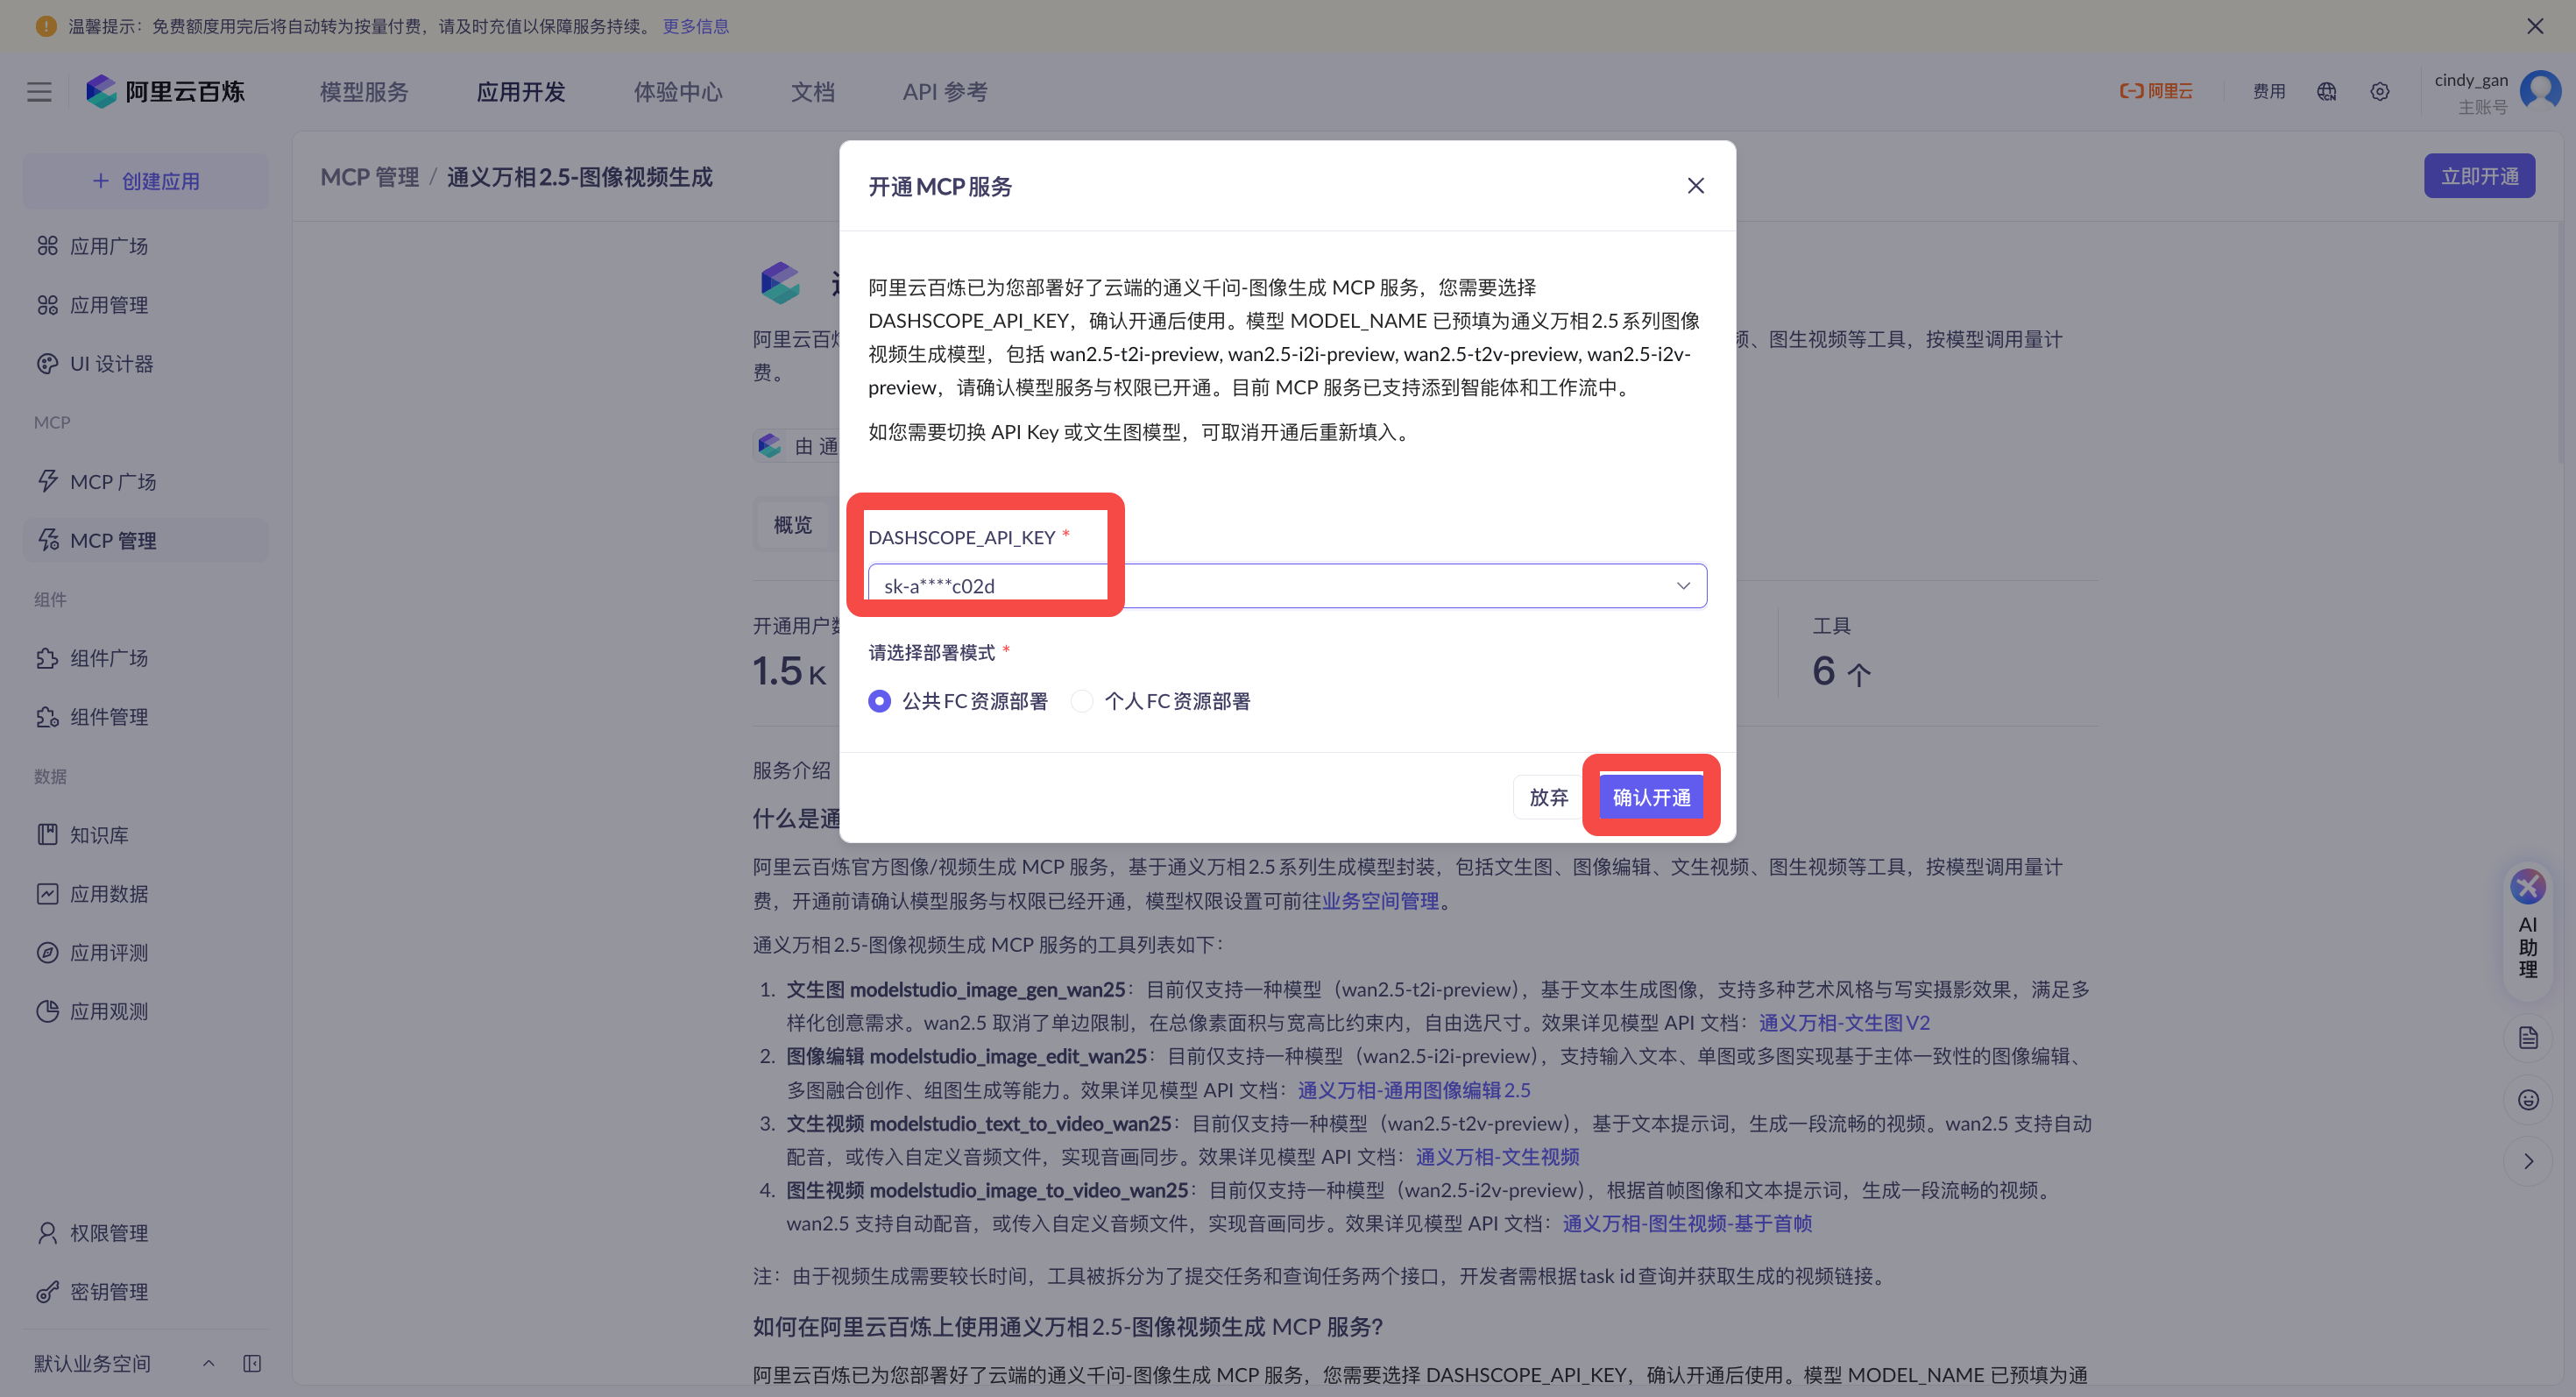Image resolution: width=2576 pixels, height=1397 pixels.
Task: Open 密钥管理 in the sidebar
Action: [x=145, y=1292]
